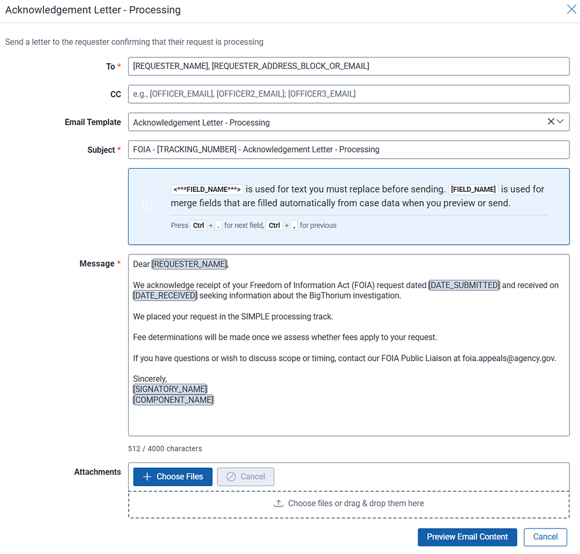Click the info icon in the blue hint box
The width and height of the screenshot is (580, 554).
147,206
